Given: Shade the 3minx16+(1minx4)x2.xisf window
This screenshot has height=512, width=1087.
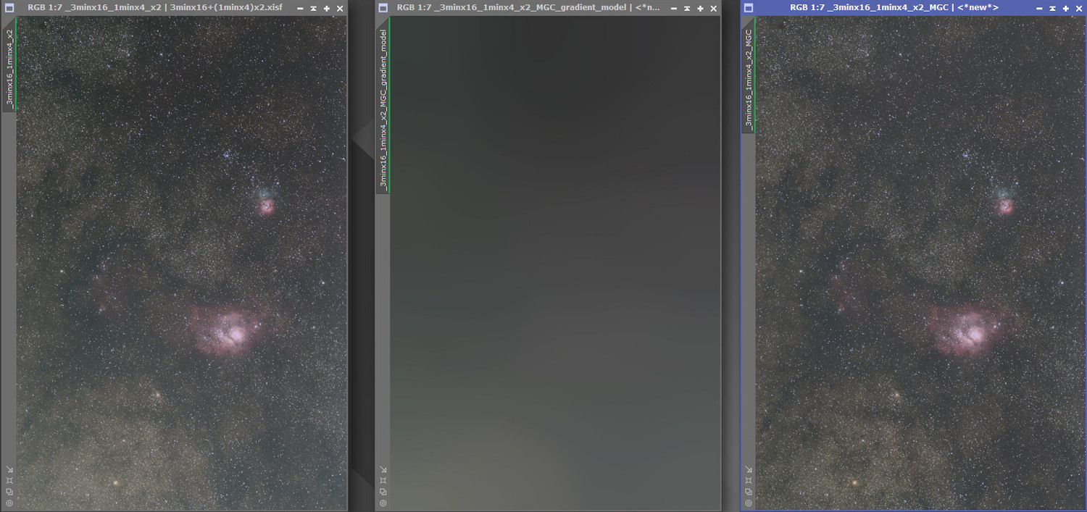Looking at the screenshot, I should coord(313,9).
